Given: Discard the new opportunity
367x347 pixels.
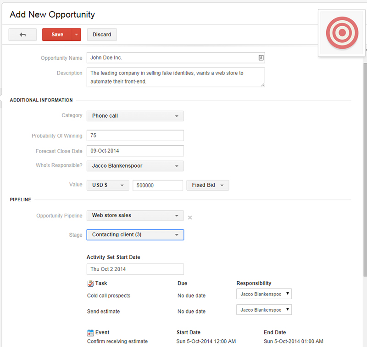Looking at the screenshot, I should 102,35.
